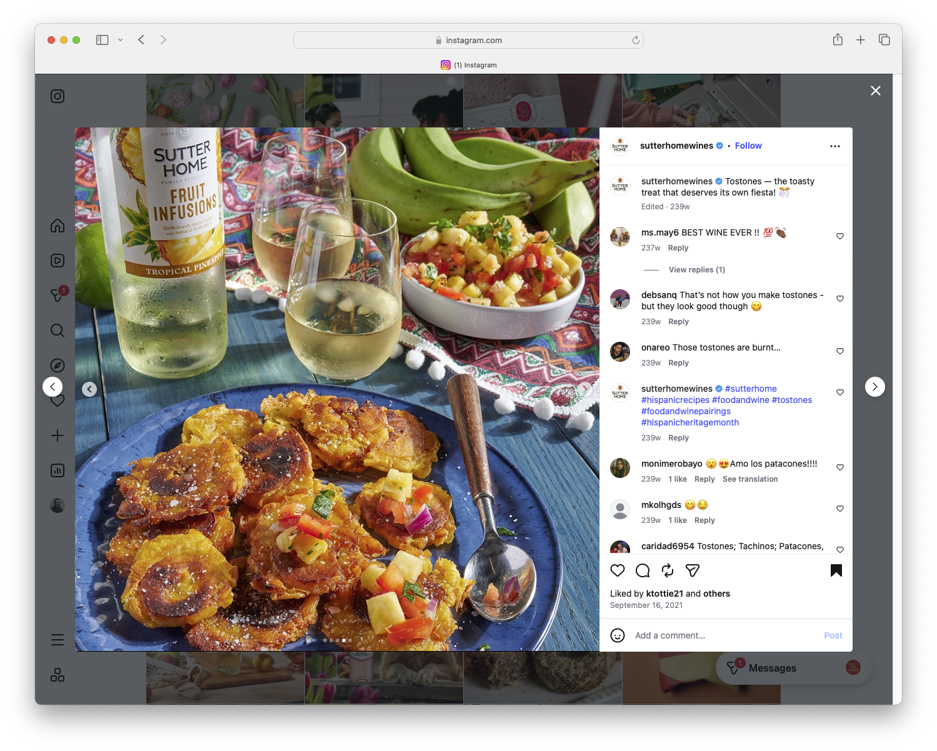Open the emoji picker in comment box
Screen dimensions: 937x751
click(618, 635)
